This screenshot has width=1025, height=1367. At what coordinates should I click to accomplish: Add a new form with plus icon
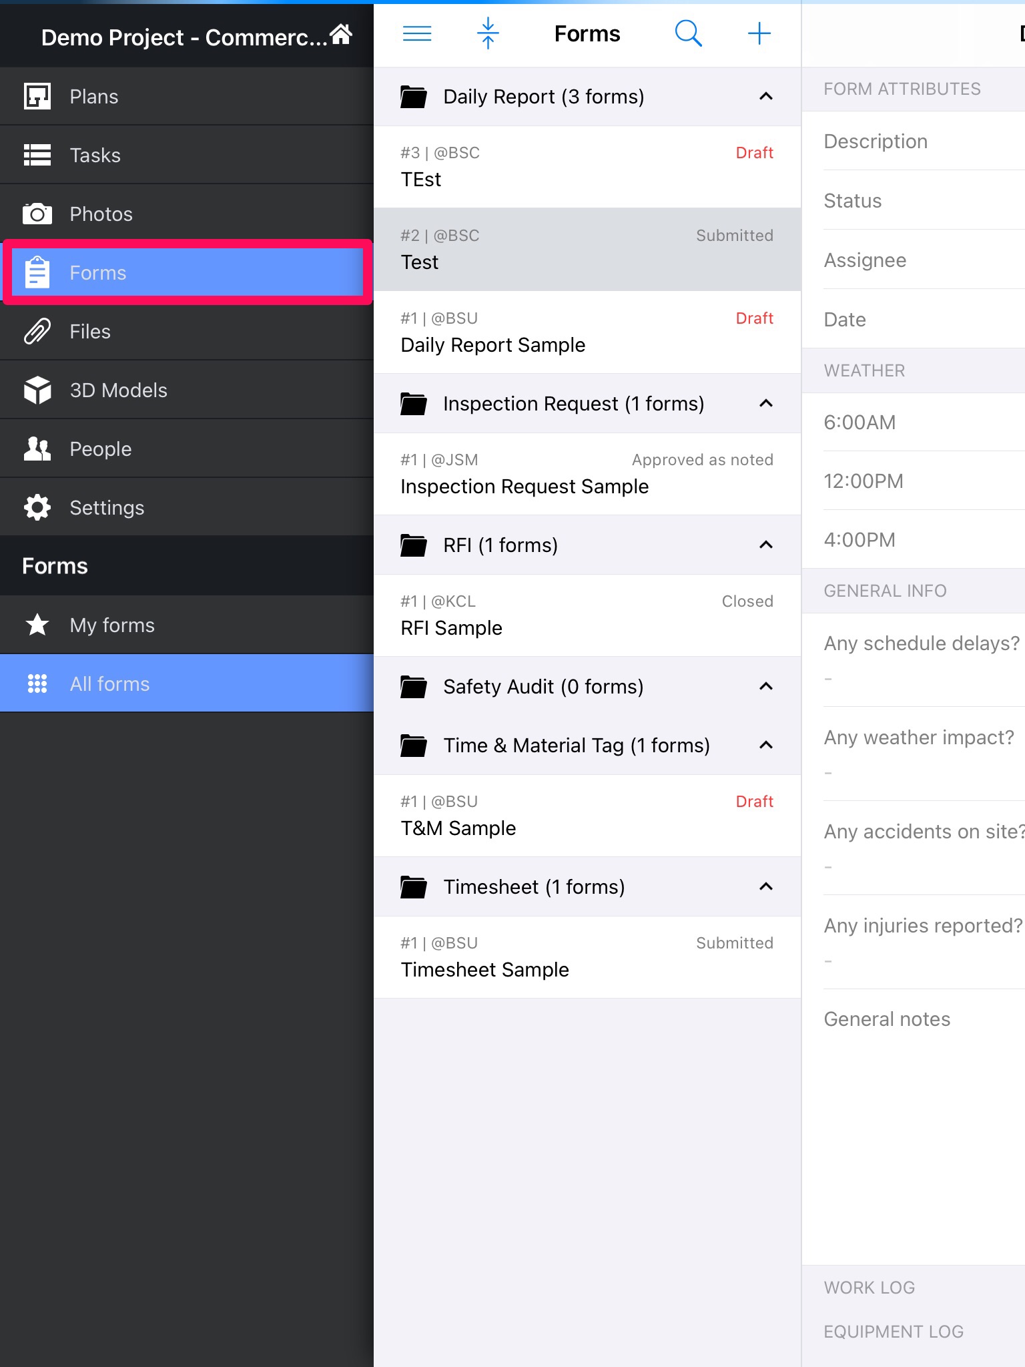tap(759, 33)
